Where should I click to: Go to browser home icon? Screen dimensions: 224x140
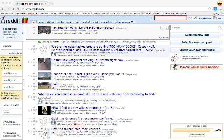(x=18, y=9)
